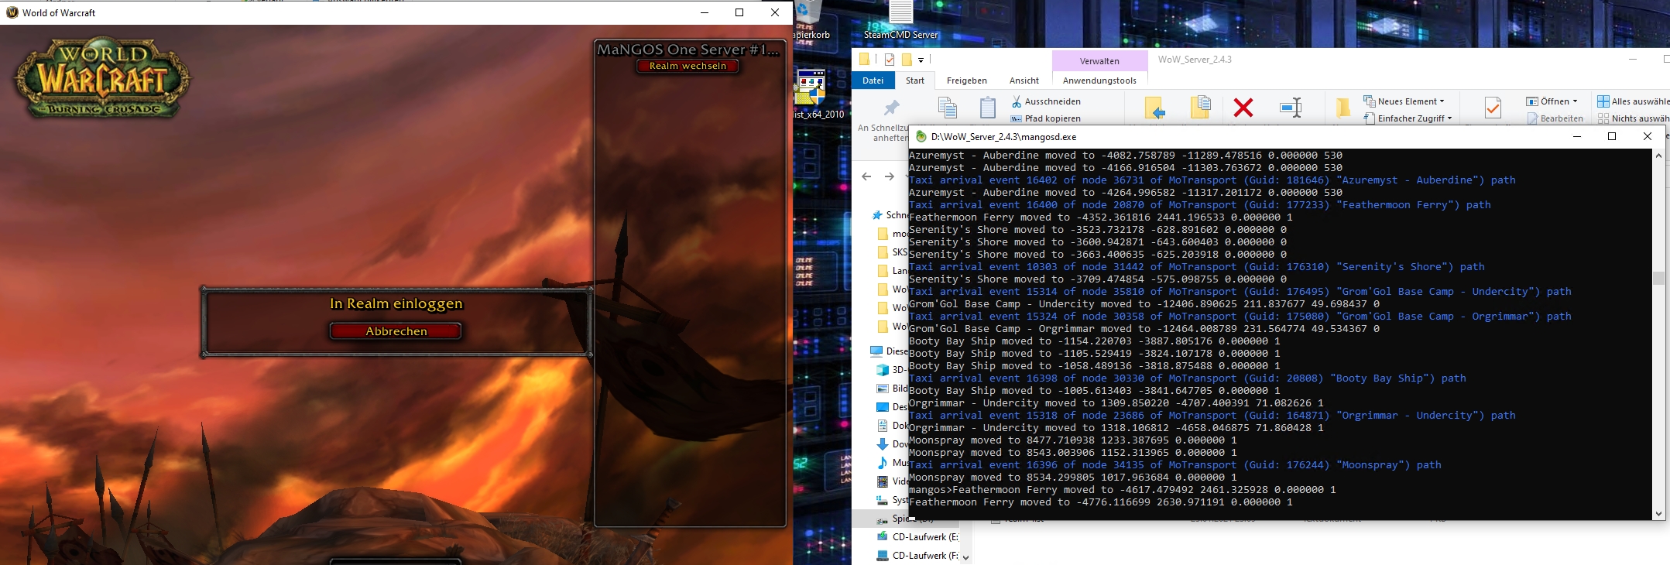Image resolution: width=1670 pixels, height=565 pixels.
Task: Select Dieser PC in the Explorer sidebar
Action: 889,351
